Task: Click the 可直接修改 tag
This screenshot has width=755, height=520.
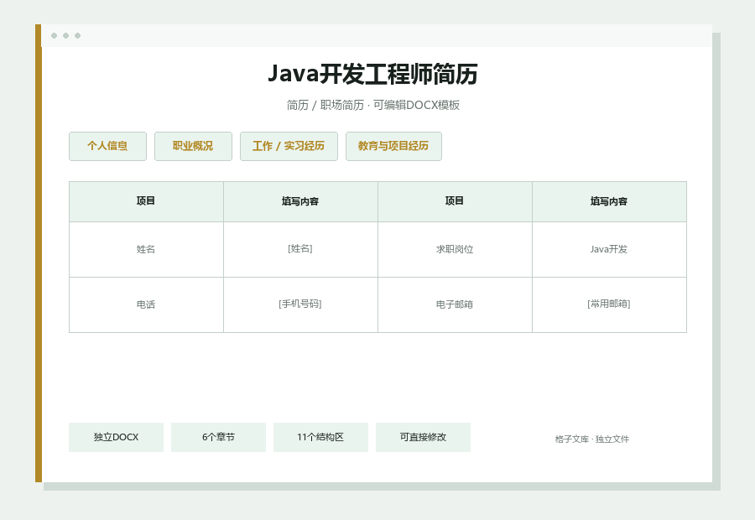Action: (423, 437)
